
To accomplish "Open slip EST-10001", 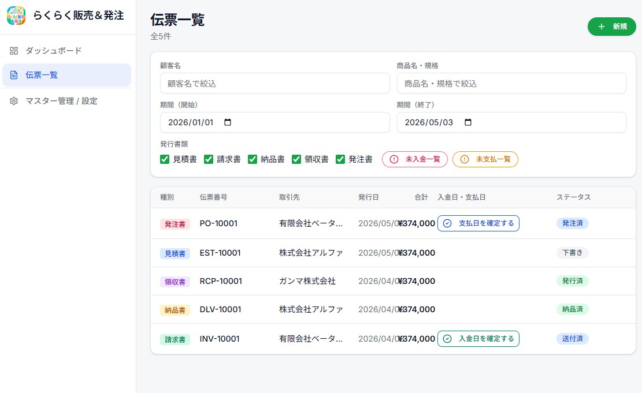I will tap(220, 253).
